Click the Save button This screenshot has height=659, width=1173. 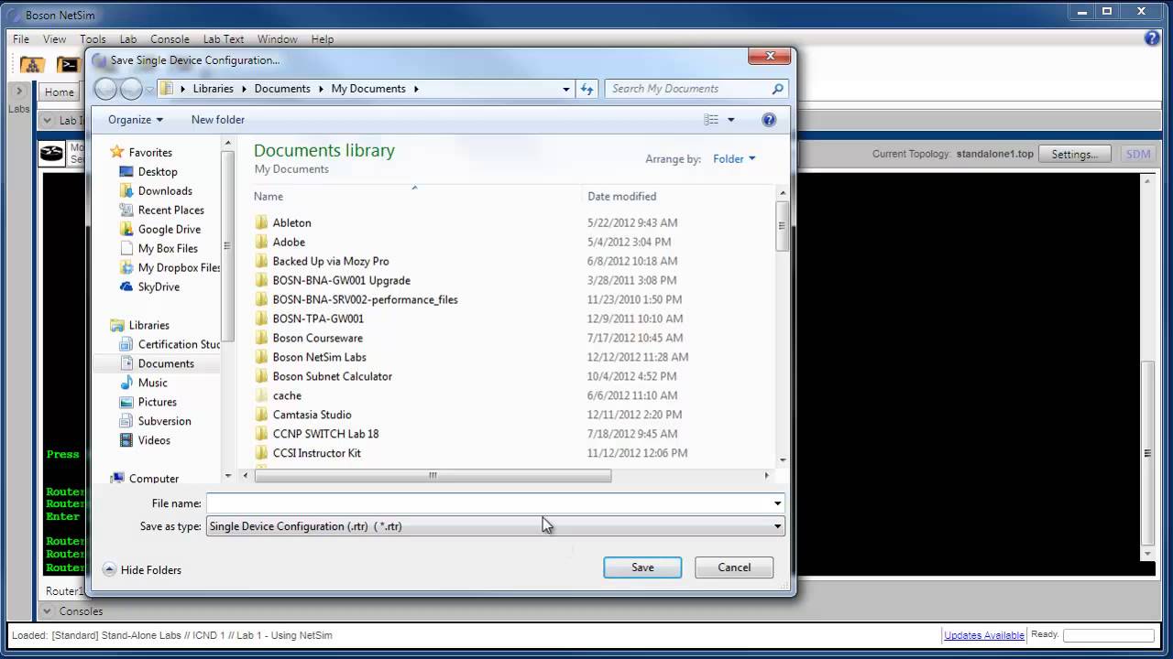[642, 567]
